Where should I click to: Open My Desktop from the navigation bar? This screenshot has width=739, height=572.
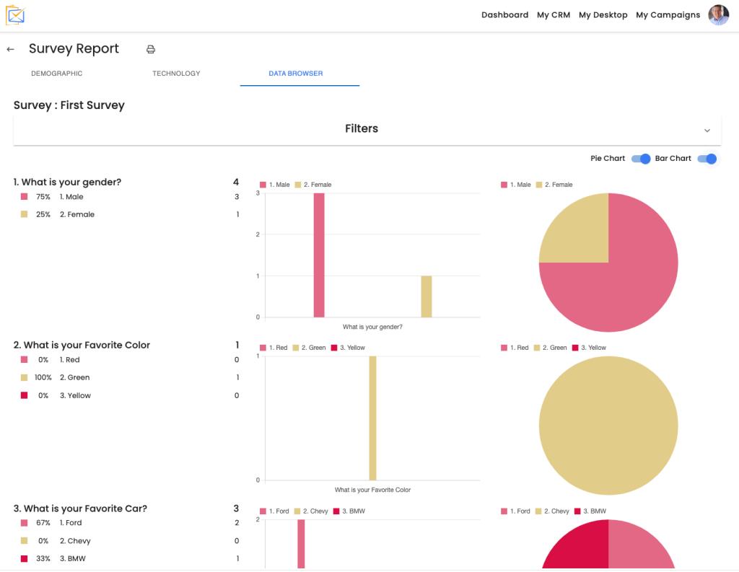click(603, 14)
